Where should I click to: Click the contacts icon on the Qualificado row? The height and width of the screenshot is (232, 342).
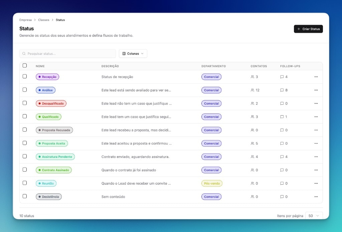pos(253,117)
